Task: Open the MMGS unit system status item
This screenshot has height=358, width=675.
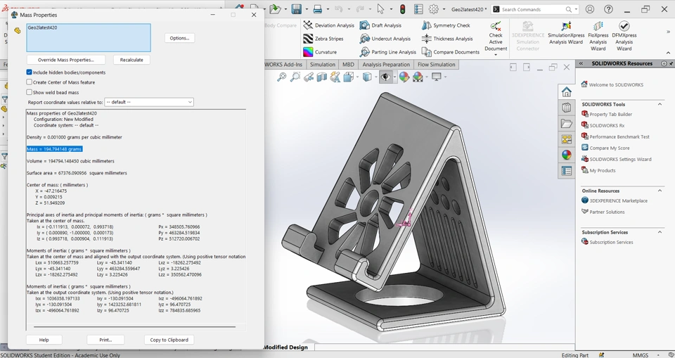Action: [641, 355]
